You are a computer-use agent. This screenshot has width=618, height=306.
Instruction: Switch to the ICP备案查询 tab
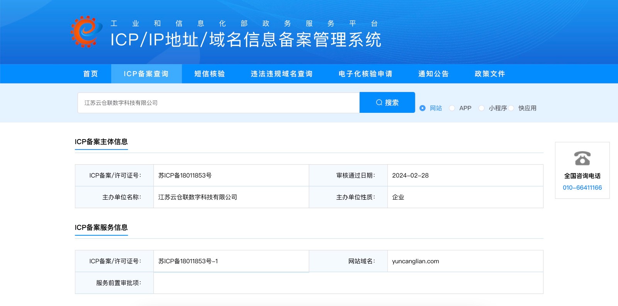tap(146, 74)
